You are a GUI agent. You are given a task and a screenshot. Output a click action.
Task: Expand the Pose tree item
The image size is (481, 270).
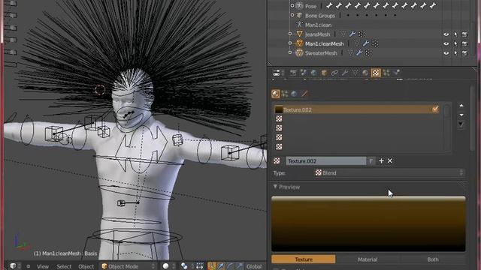point(292,5)
